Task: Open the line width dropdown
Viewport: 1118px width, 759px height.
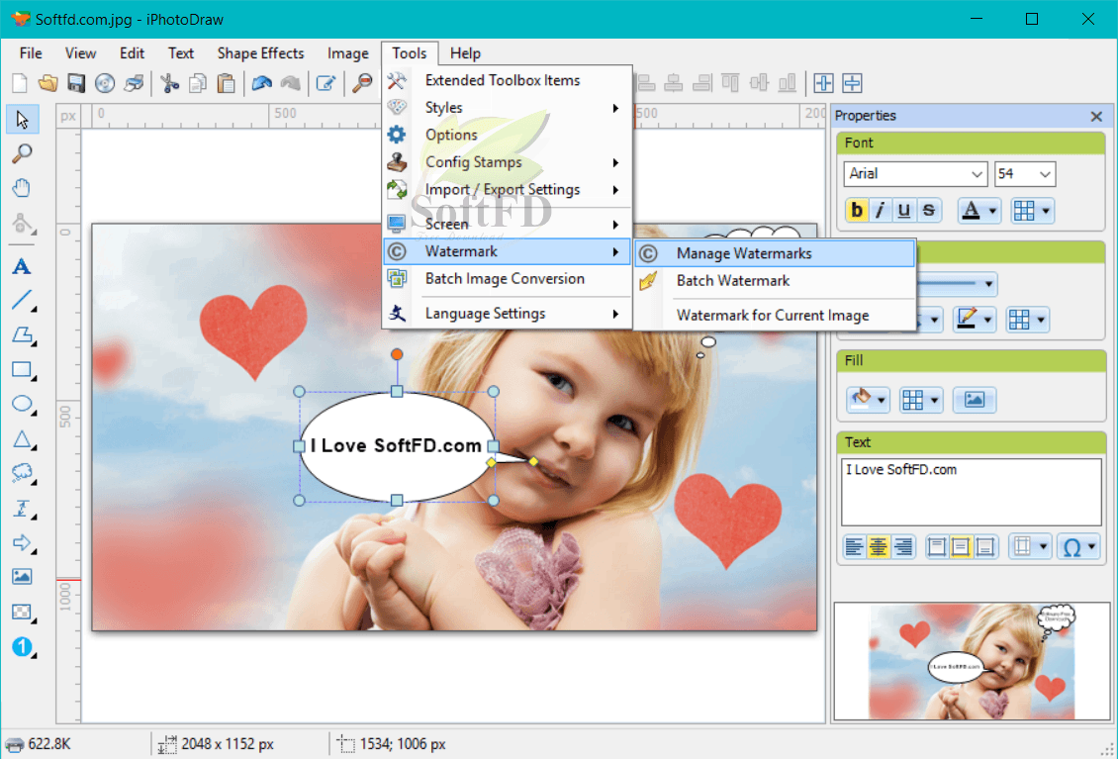Action: tap(988, 284)
